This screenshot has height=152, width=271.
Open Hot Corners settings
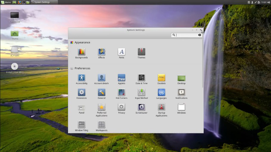[x=122, y=94]
